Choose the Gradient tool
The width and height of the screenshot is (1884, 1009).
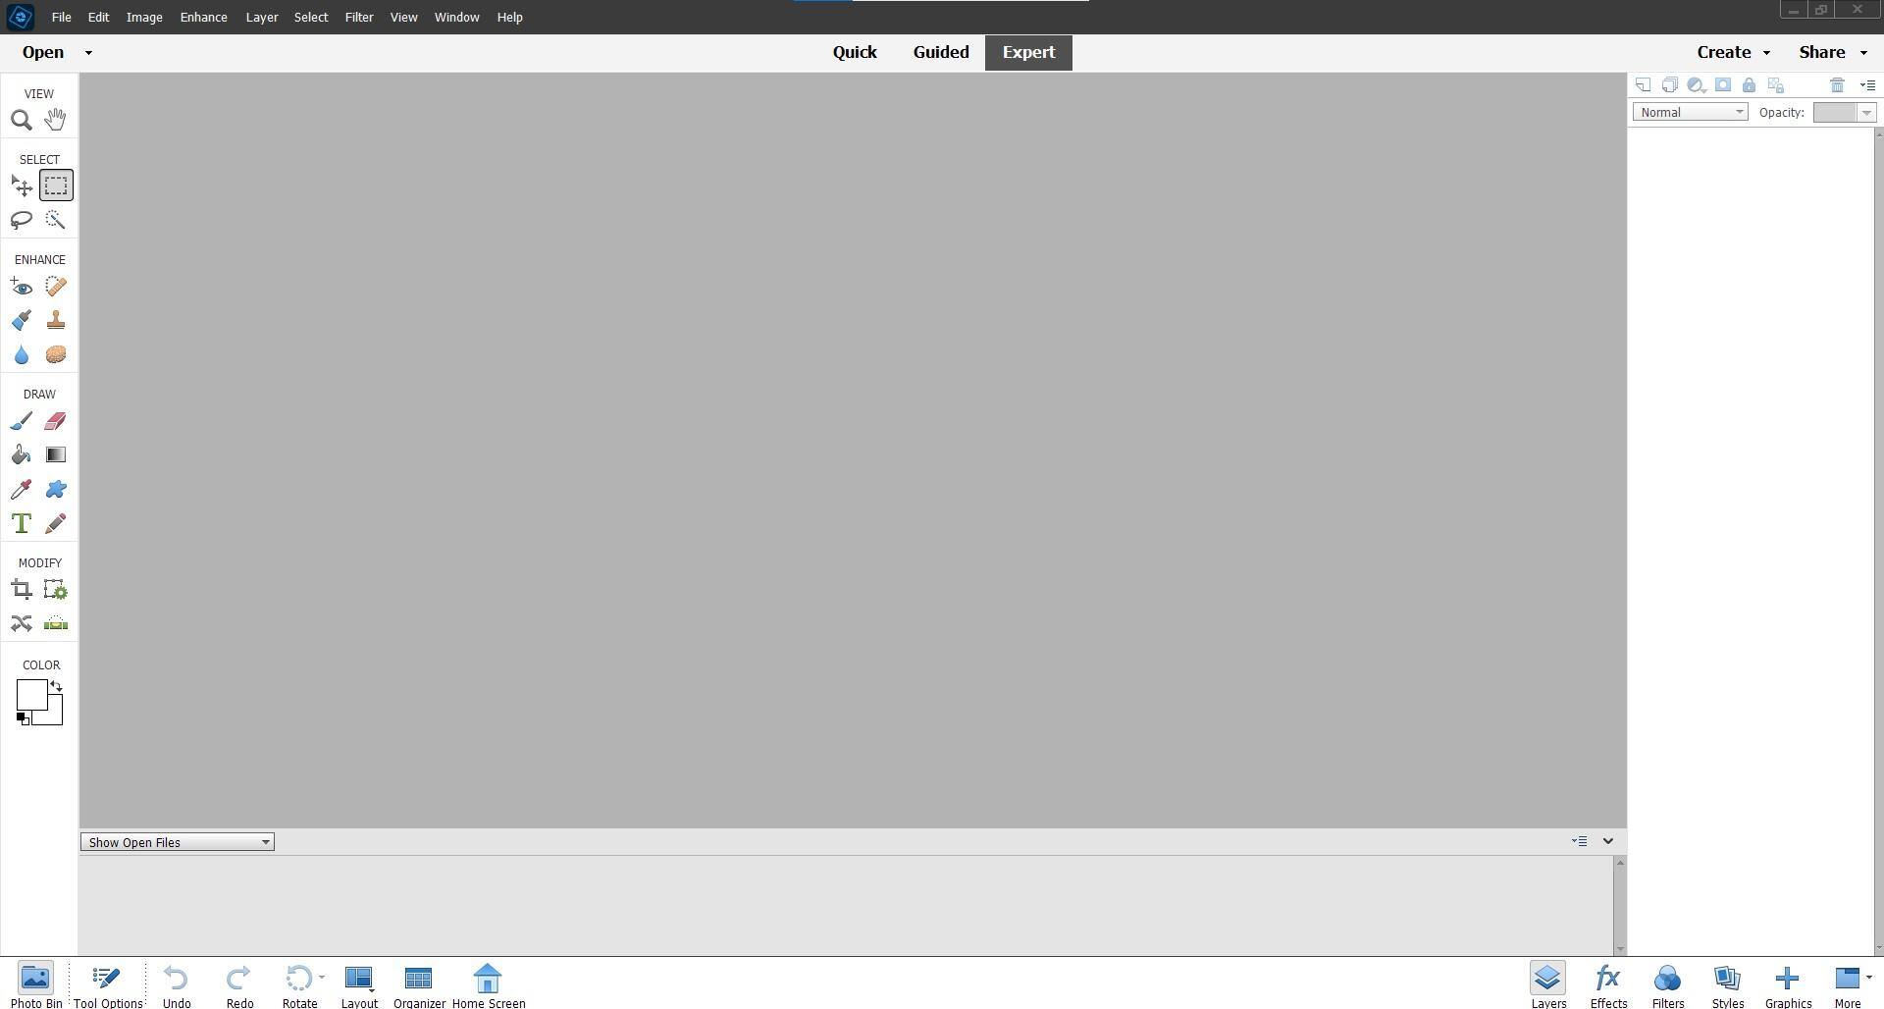click(x=55, y=455)
